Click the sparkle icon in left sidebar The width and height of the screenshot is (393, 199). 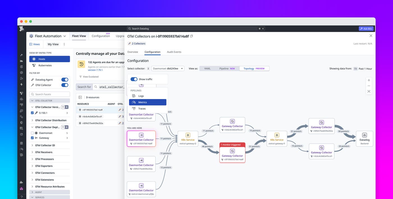click(x=22, y=55)
